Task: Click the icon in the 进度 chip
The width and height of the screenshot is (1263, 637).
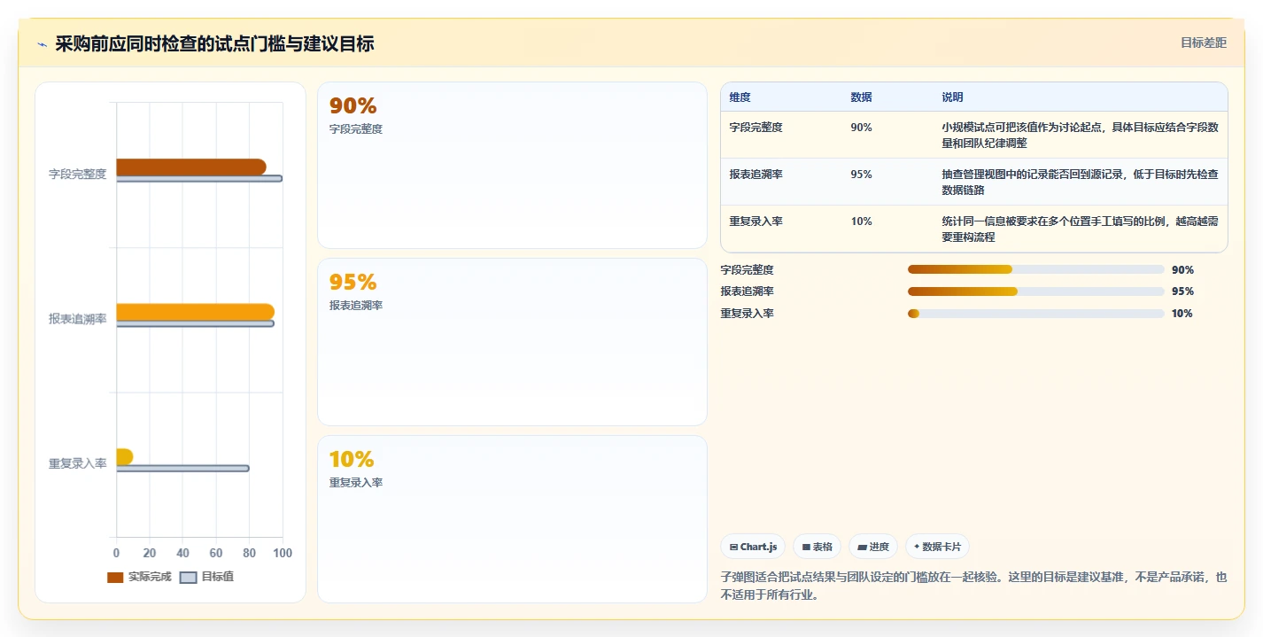Action: point(862,548)
